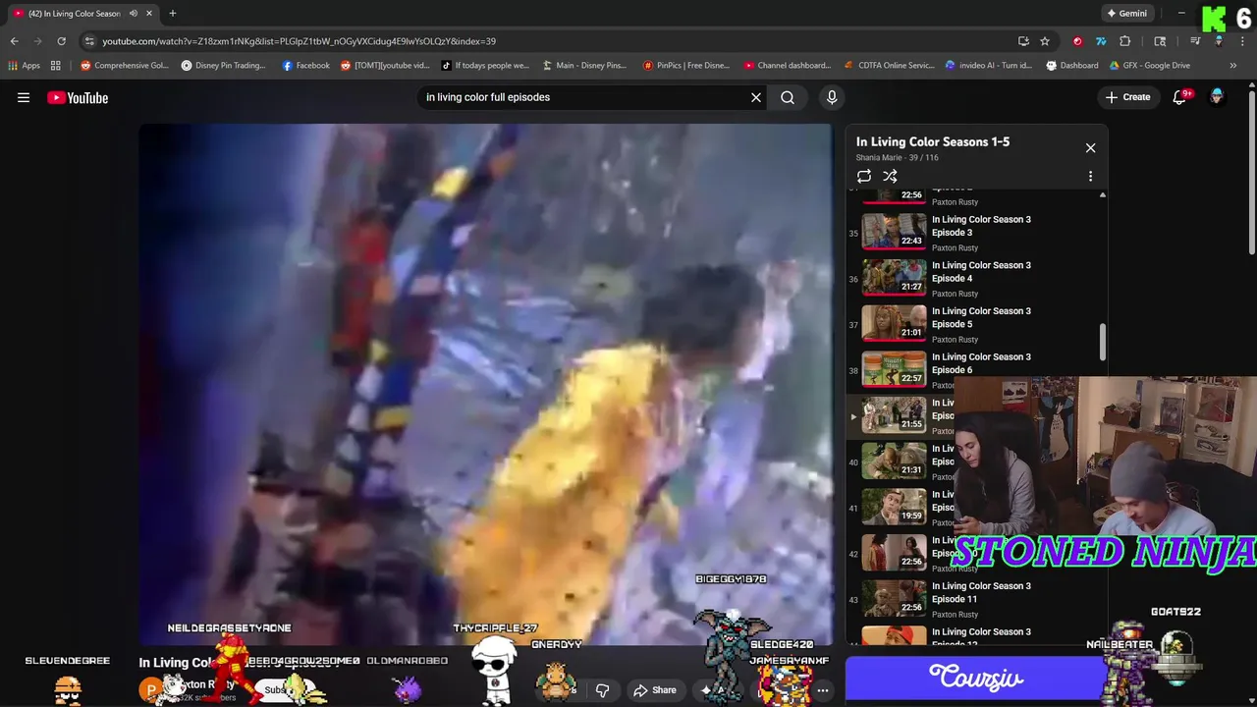Image resolution: width=1257 pixels, height=707 pixels.
Task: Click the install-app icon in address bar
Action: (x=1023, y=41)
